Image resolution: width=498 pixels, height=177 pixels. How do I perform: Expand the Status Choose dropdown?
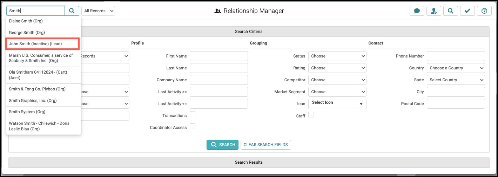[x=337, y=56]
